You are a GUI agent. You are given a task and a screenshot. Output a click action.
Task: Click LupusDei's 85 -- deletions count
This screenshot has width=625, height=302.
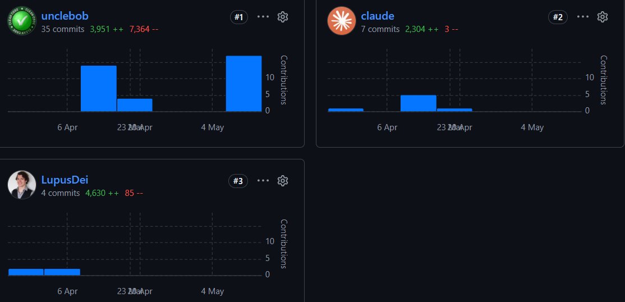tap(134, 193)
